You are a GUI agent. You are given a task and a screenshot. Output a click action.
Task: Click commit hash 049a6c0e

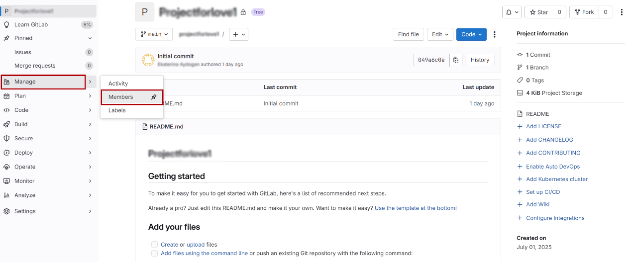[x=431, y=60]
